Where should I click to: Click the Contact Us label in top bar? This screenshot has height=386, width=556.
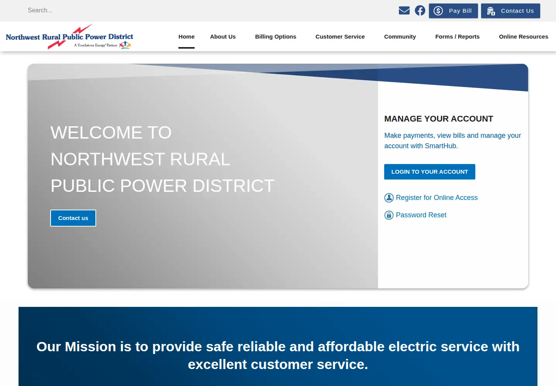pos(517,11)
